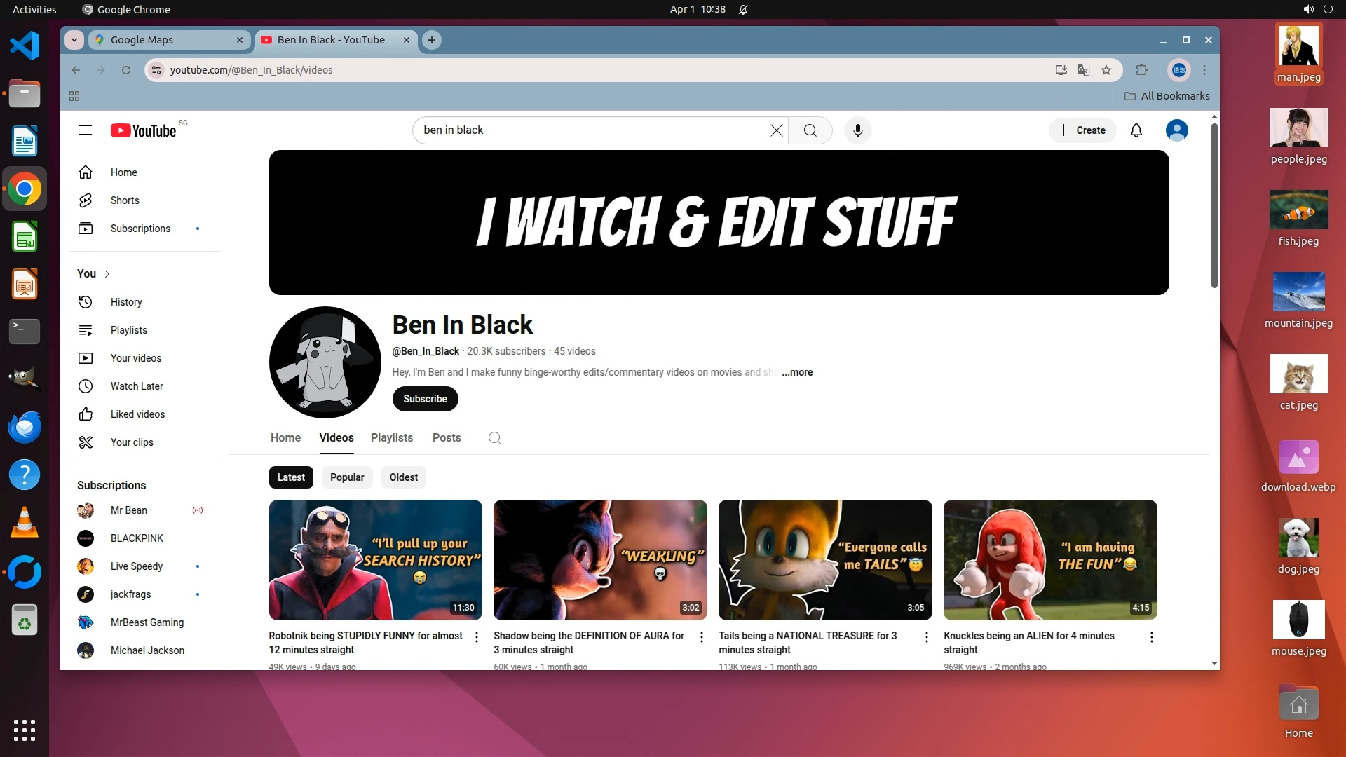Subscribe to Ben In Black channel
1346x757 pixels.
[425, 399]
